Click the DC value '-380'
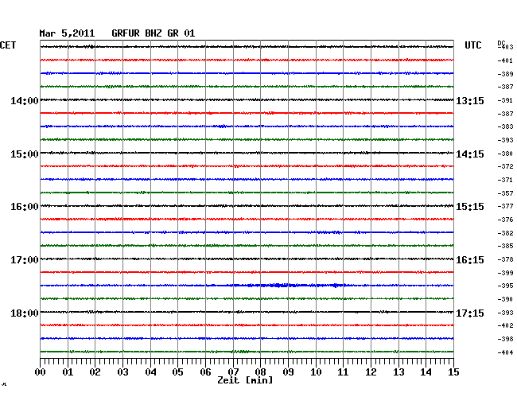The width and height of the screenshot is (517, 393). [505, 154]
